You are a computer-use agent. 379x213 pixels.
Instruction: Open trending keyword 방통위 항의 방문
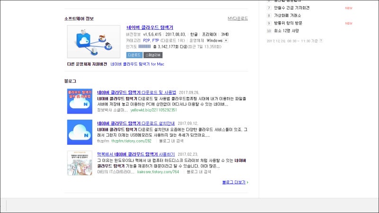(288, 23)
